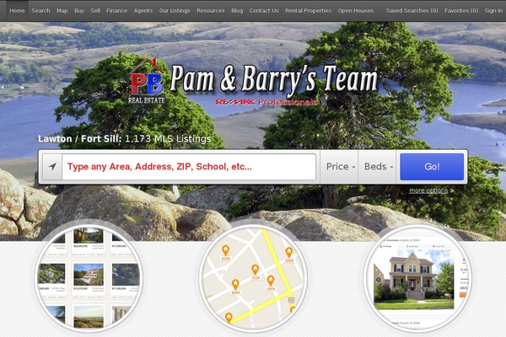
Task: Open the Sell menu
Action: [x=95, y=11]
